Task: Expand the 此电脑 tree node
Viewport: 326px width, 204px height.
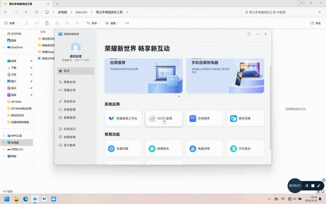Action: coord(4,143)
